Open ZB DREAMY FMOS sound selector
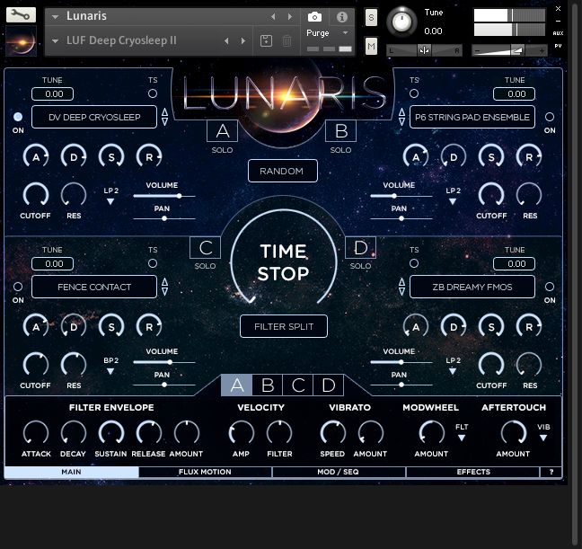 point(472,287)
